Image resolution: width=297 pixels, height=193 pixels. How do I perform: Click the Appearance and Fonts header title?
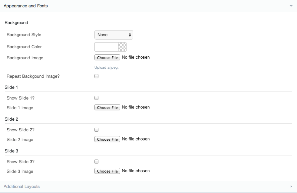25,6
